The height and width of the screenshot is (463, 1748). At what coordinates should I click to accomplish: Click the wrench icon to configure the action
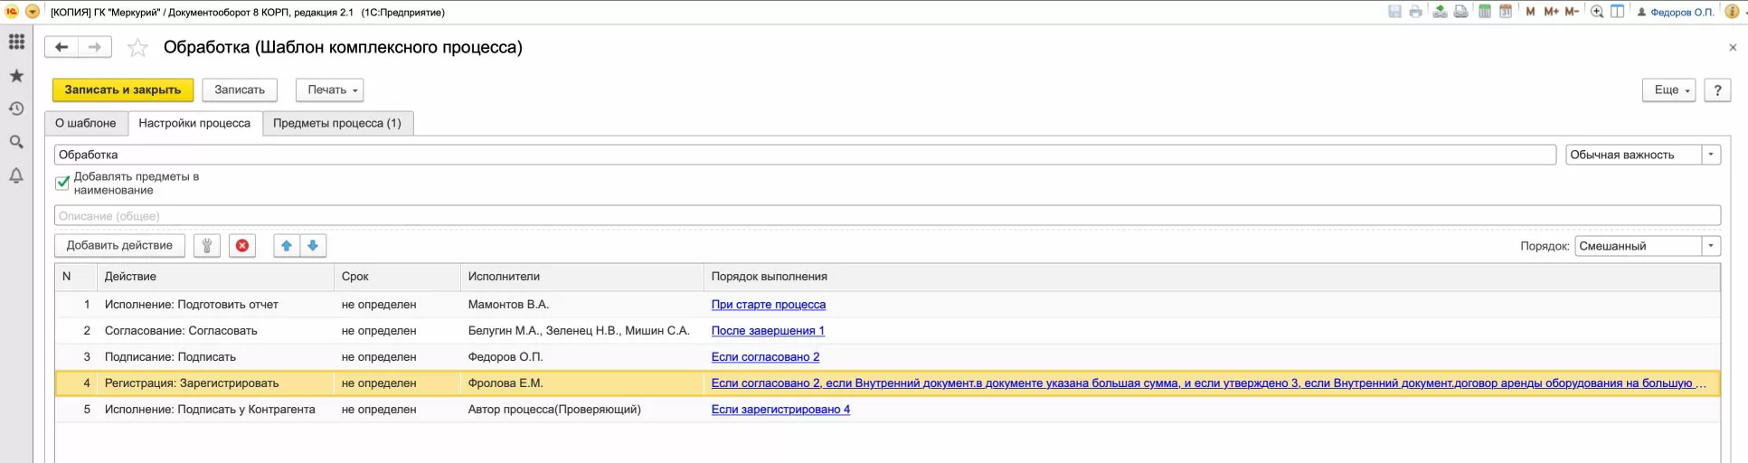(207, 246)
